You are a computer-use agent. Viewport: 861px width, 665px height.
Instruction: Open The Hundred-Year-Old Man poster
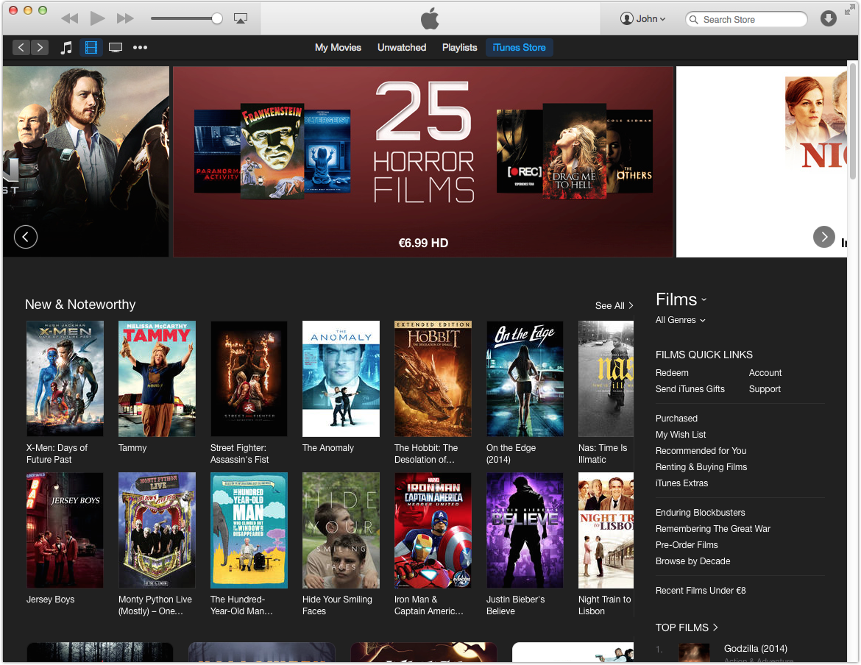(249, 530)
